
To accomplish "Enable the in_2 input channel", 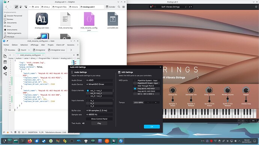I will tap(88, 103).
